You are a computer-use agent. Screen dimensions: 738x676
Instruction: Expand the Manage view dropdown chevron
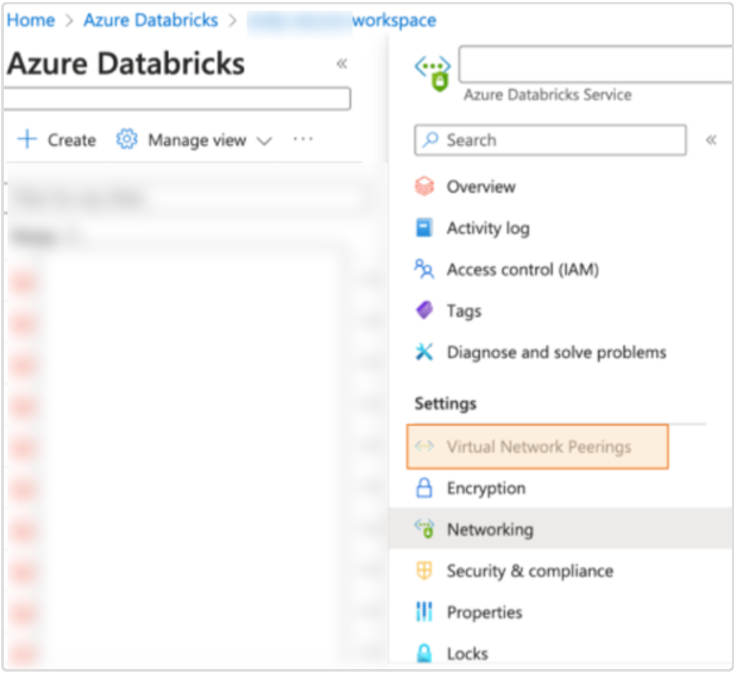pos(264,140)
